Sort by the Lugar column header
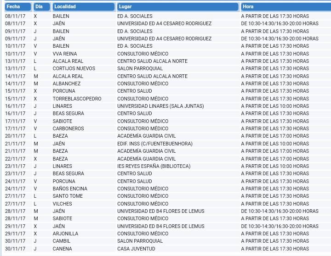Screen dimensions: 331x256 (x=177, y=7)
